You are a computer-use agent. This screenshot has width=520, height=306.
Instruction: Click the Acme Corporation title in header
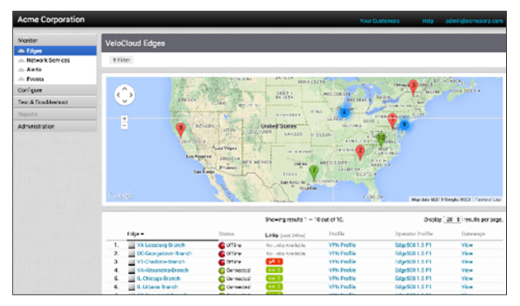point(51,20)
